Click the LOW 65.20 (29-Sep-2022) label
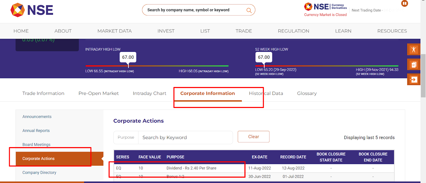Image resolution: width=426 pixels, height=183 pixels. pos(276,72)
